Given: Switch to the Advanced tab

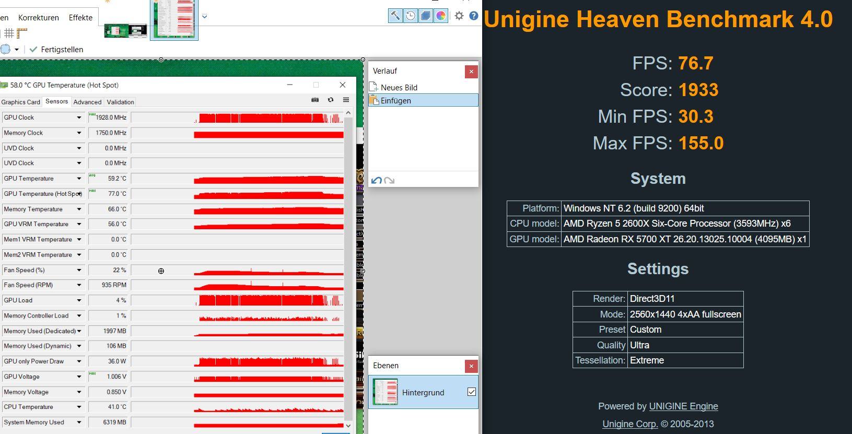Looking at the screenshot, I should coord(87,102).
